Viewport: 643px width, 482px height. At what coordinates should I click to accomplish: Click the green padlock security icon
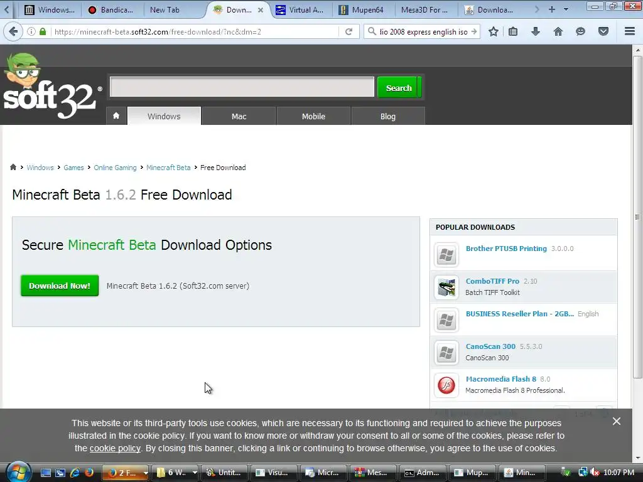(x=43, y=31)
